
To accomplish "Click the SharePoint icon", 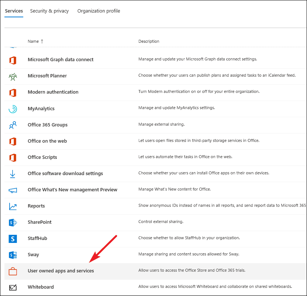I will pos(13,222).
